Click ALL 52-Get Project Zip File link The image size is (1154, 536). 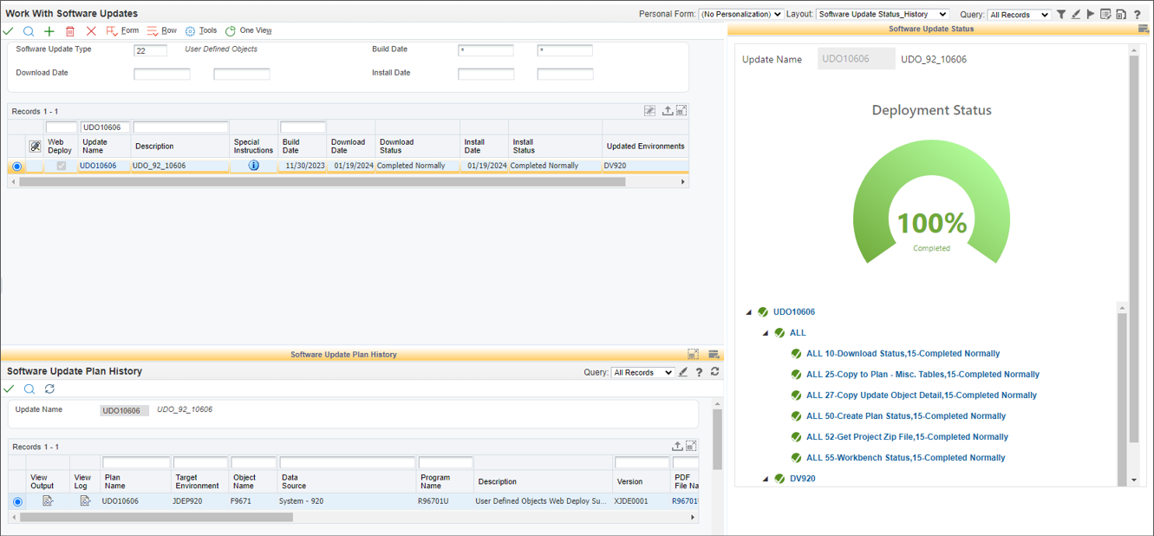[x=907, y=437]
